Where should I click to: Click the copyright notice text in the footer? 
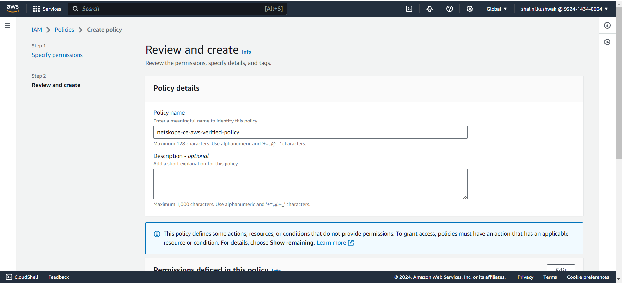pos(450,277)
